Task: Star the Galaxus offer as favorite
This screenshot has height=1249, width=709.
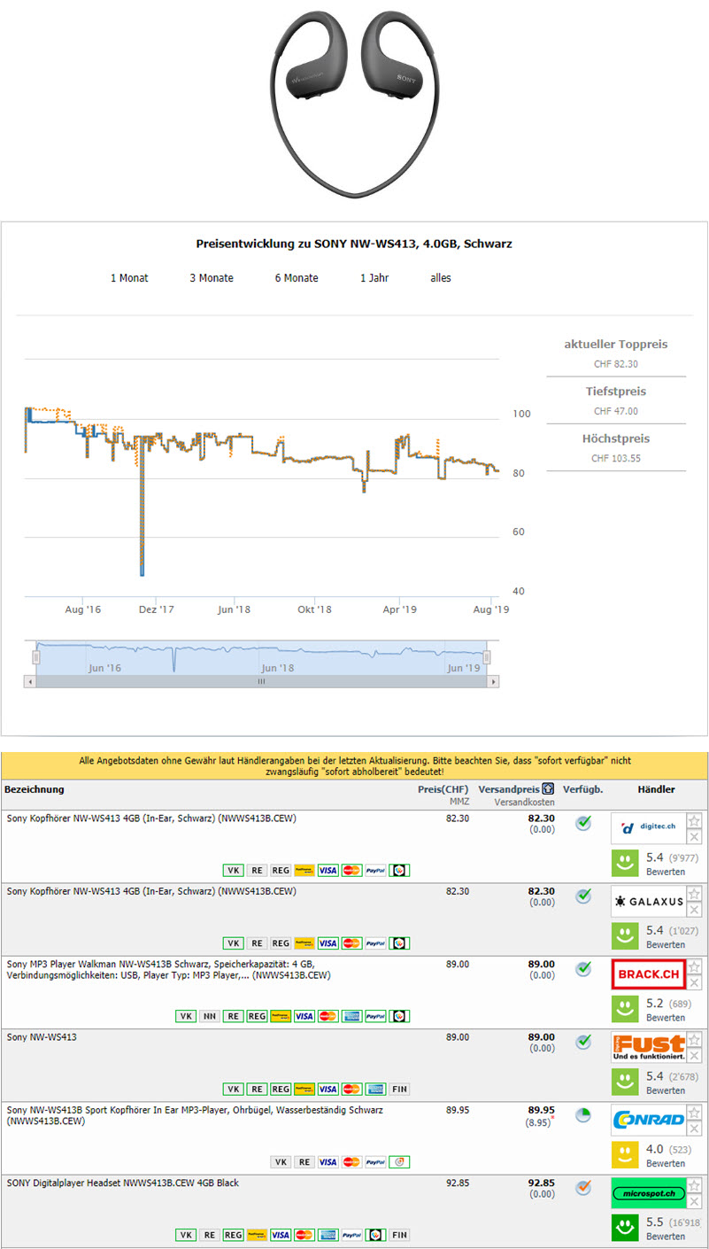Action: (695, 893)
